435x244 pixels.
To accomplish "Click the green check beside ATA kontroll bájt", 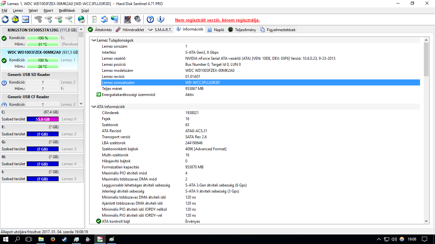I will coord(99,221).
